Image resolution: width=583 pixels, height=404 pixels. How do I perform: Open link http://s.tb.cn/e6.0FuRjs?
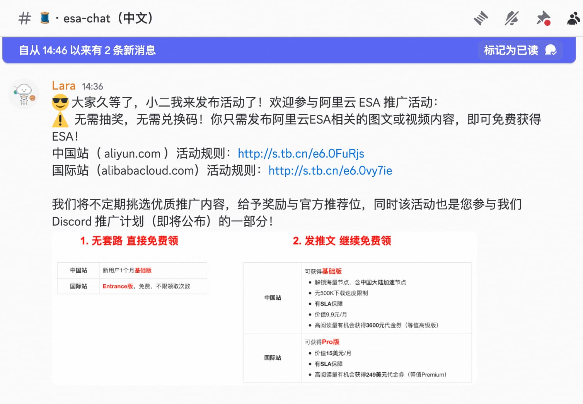coord(301,154)
